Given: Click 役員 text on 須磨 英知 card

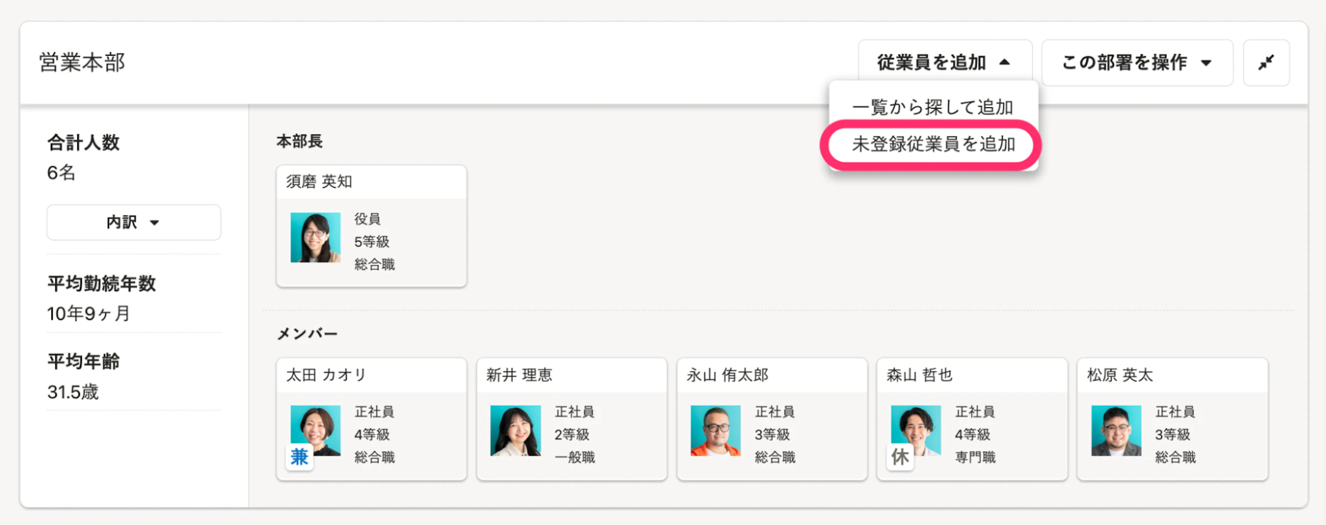Looking at the screenshot, I should pyautogui.click(x=367, y=219).
